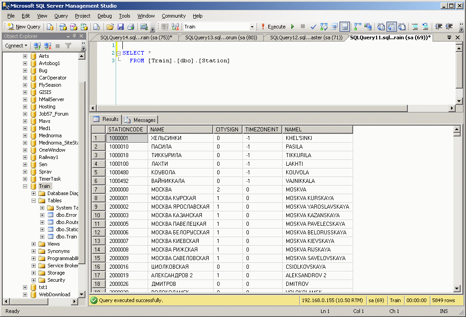Open a Database Engine Query
466x317 pixels.
pos(50,27)
